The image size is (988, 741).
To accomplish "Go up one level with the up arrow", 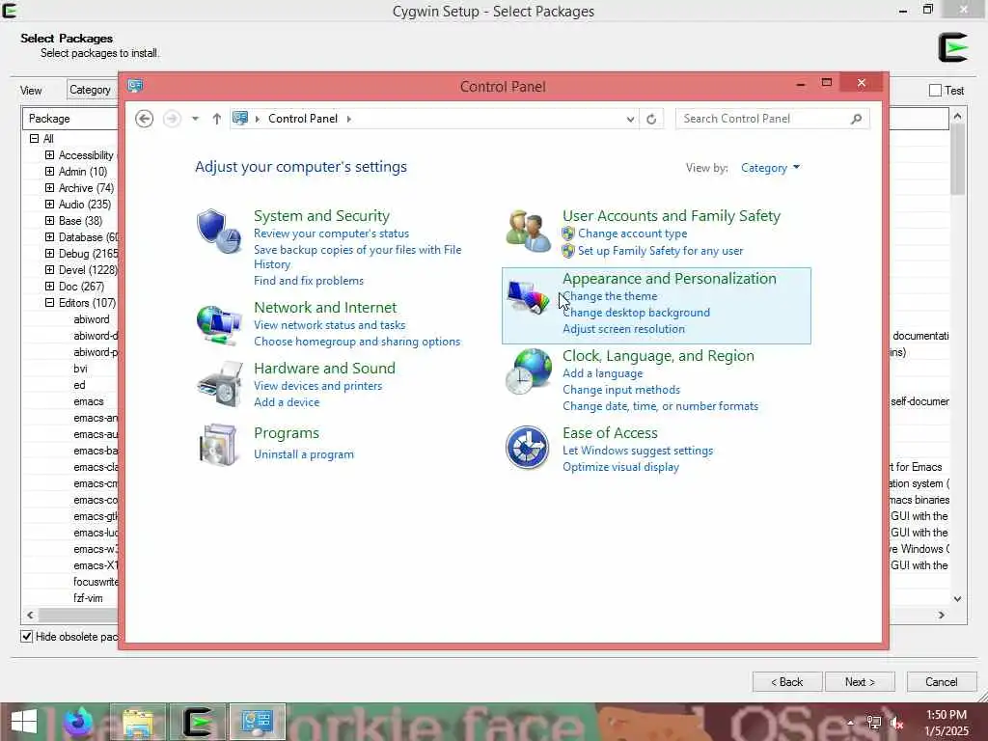I will tap(217, 119).
